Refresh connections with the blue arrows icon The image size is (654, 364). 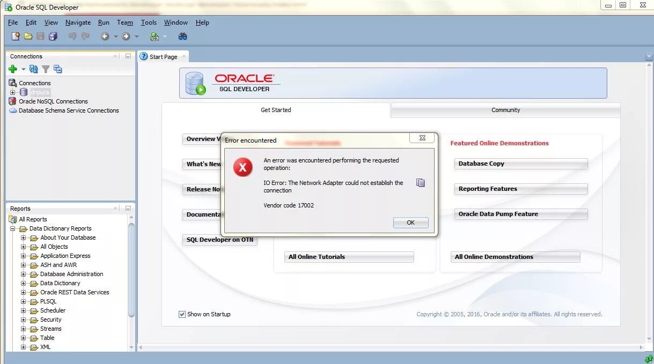34,69
